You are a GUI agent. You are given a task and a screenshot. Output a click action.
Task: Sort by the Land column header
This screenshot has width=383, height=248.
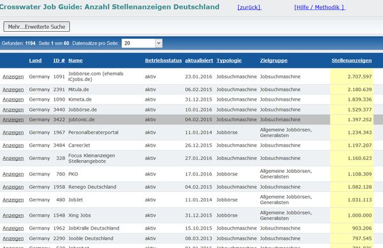[35, 61]
